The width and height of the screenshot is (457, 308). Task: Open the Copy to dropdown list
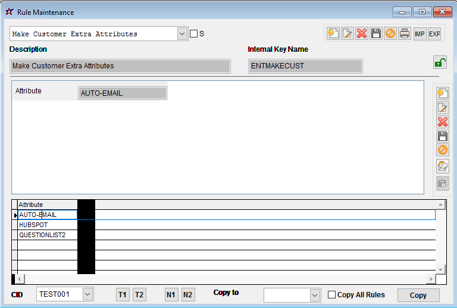tap(315, 295)
